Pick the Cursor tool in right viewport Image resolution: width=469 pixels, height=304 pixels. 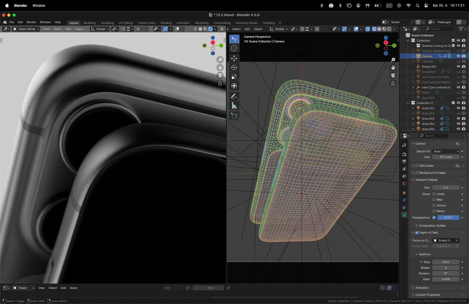tap(234, 48)
